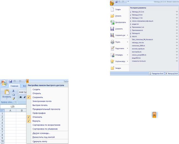This screenshot has height=144, width=179.
Task: Pin Таблицы_10-12.xls in recent documents
Action: point(177,12)
